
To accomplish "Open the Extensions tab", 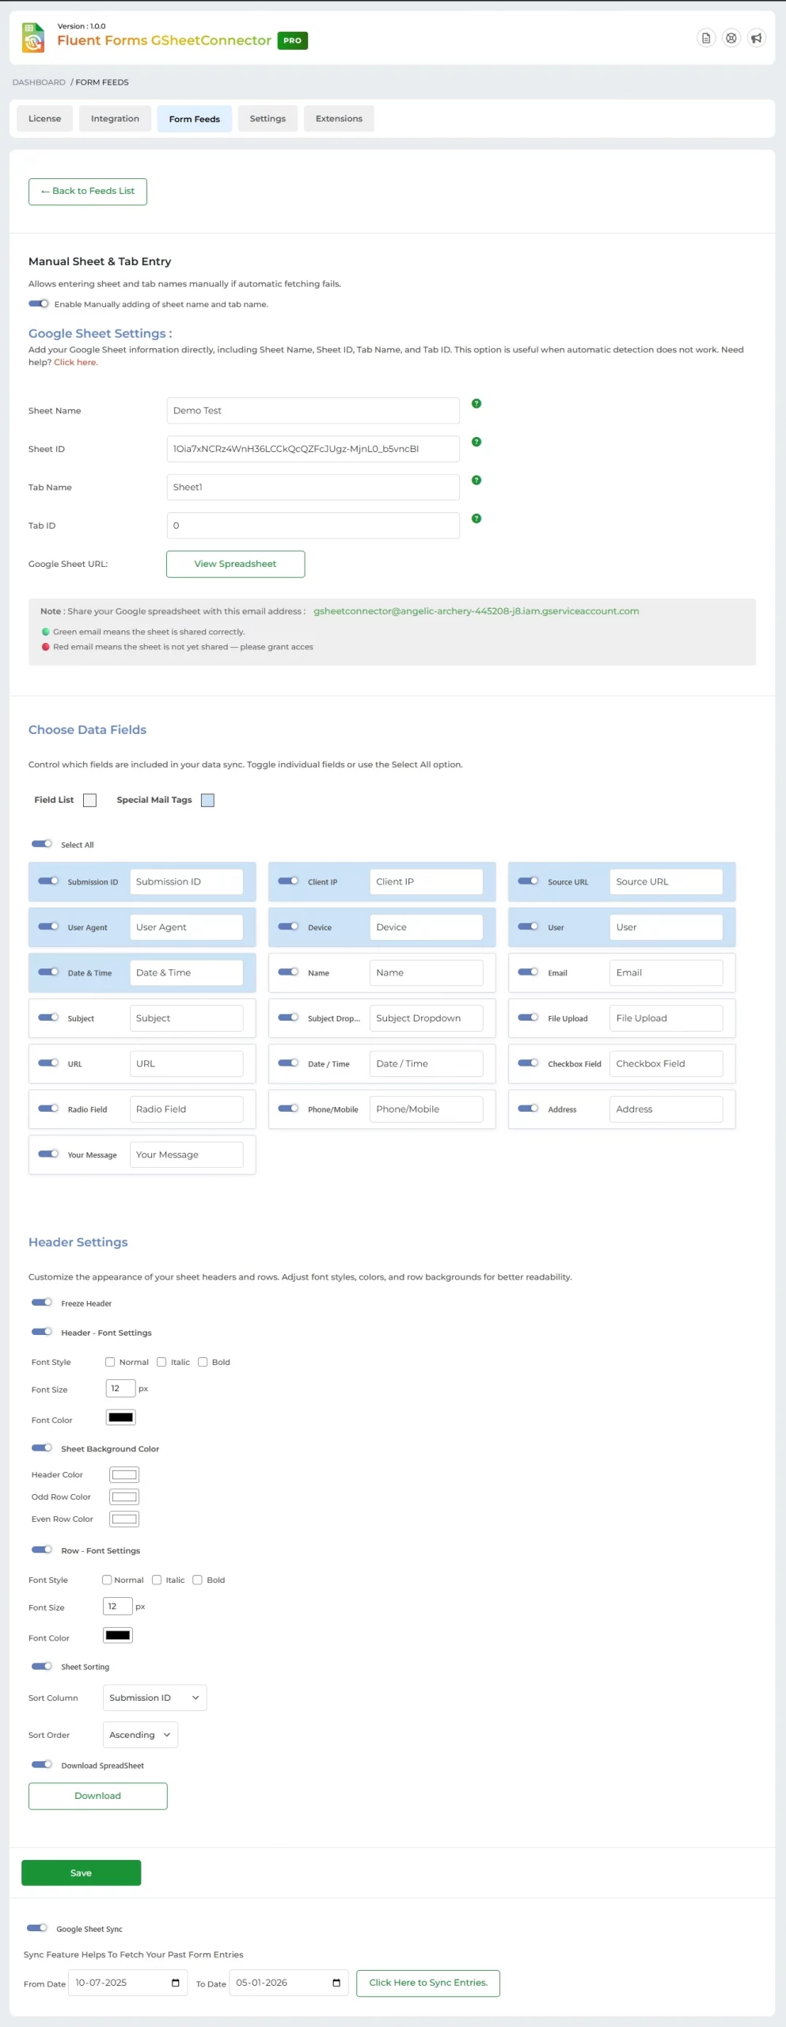I will tap(339, 119).
